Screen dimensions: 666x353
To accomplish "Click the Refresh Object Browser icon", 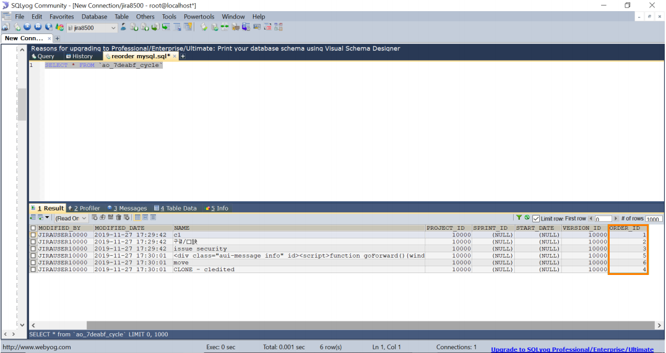I will pyautogui.click(x=59, y=27).
